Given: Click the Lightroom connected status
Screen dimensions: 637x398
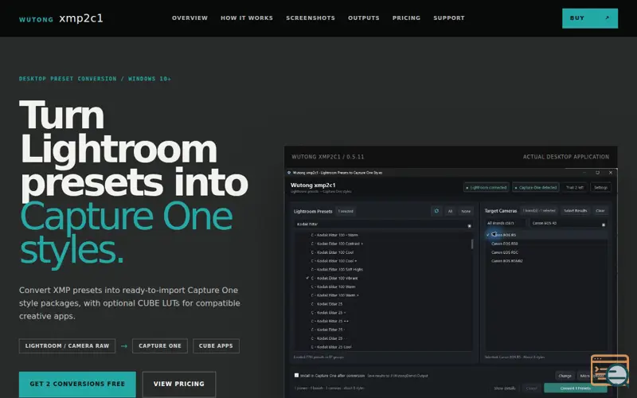Looking at the screenshot, I should (x=487, y=188).
